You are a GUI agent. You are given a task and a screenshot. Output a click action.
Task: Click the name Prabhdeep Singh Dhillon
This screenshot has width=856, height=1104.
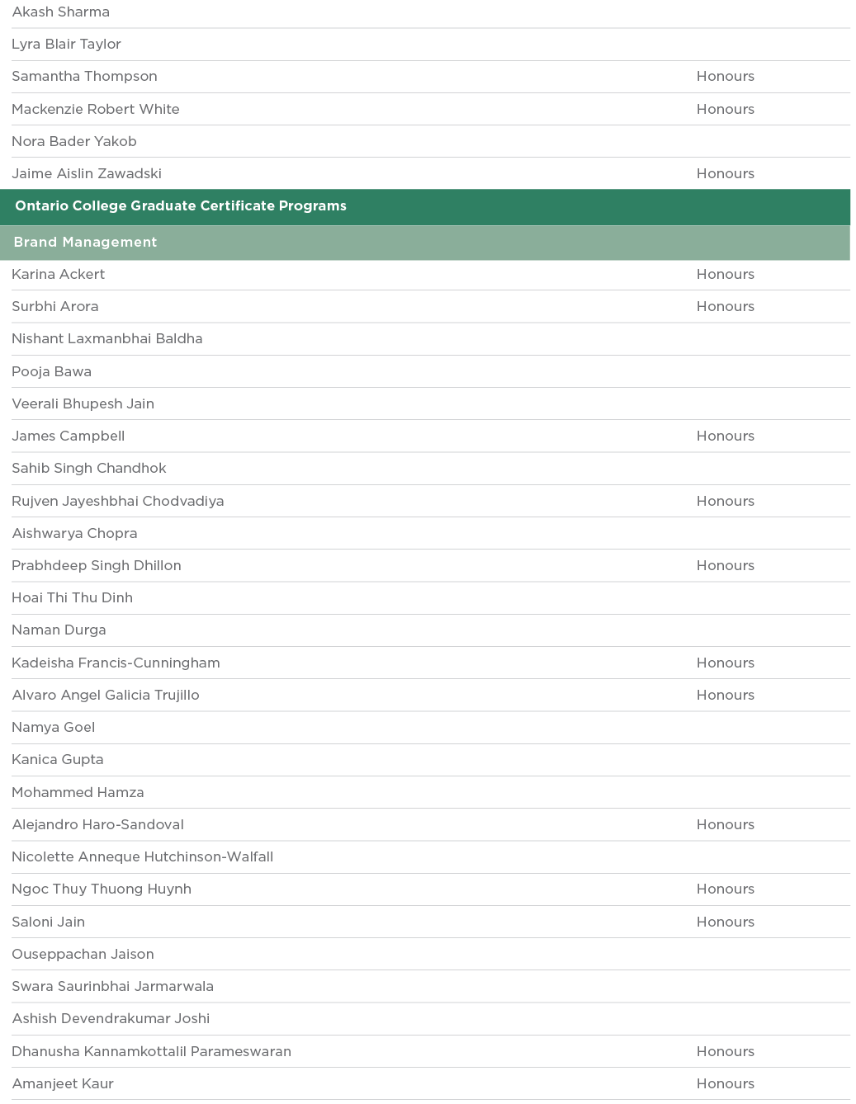[x=97, y=566]
